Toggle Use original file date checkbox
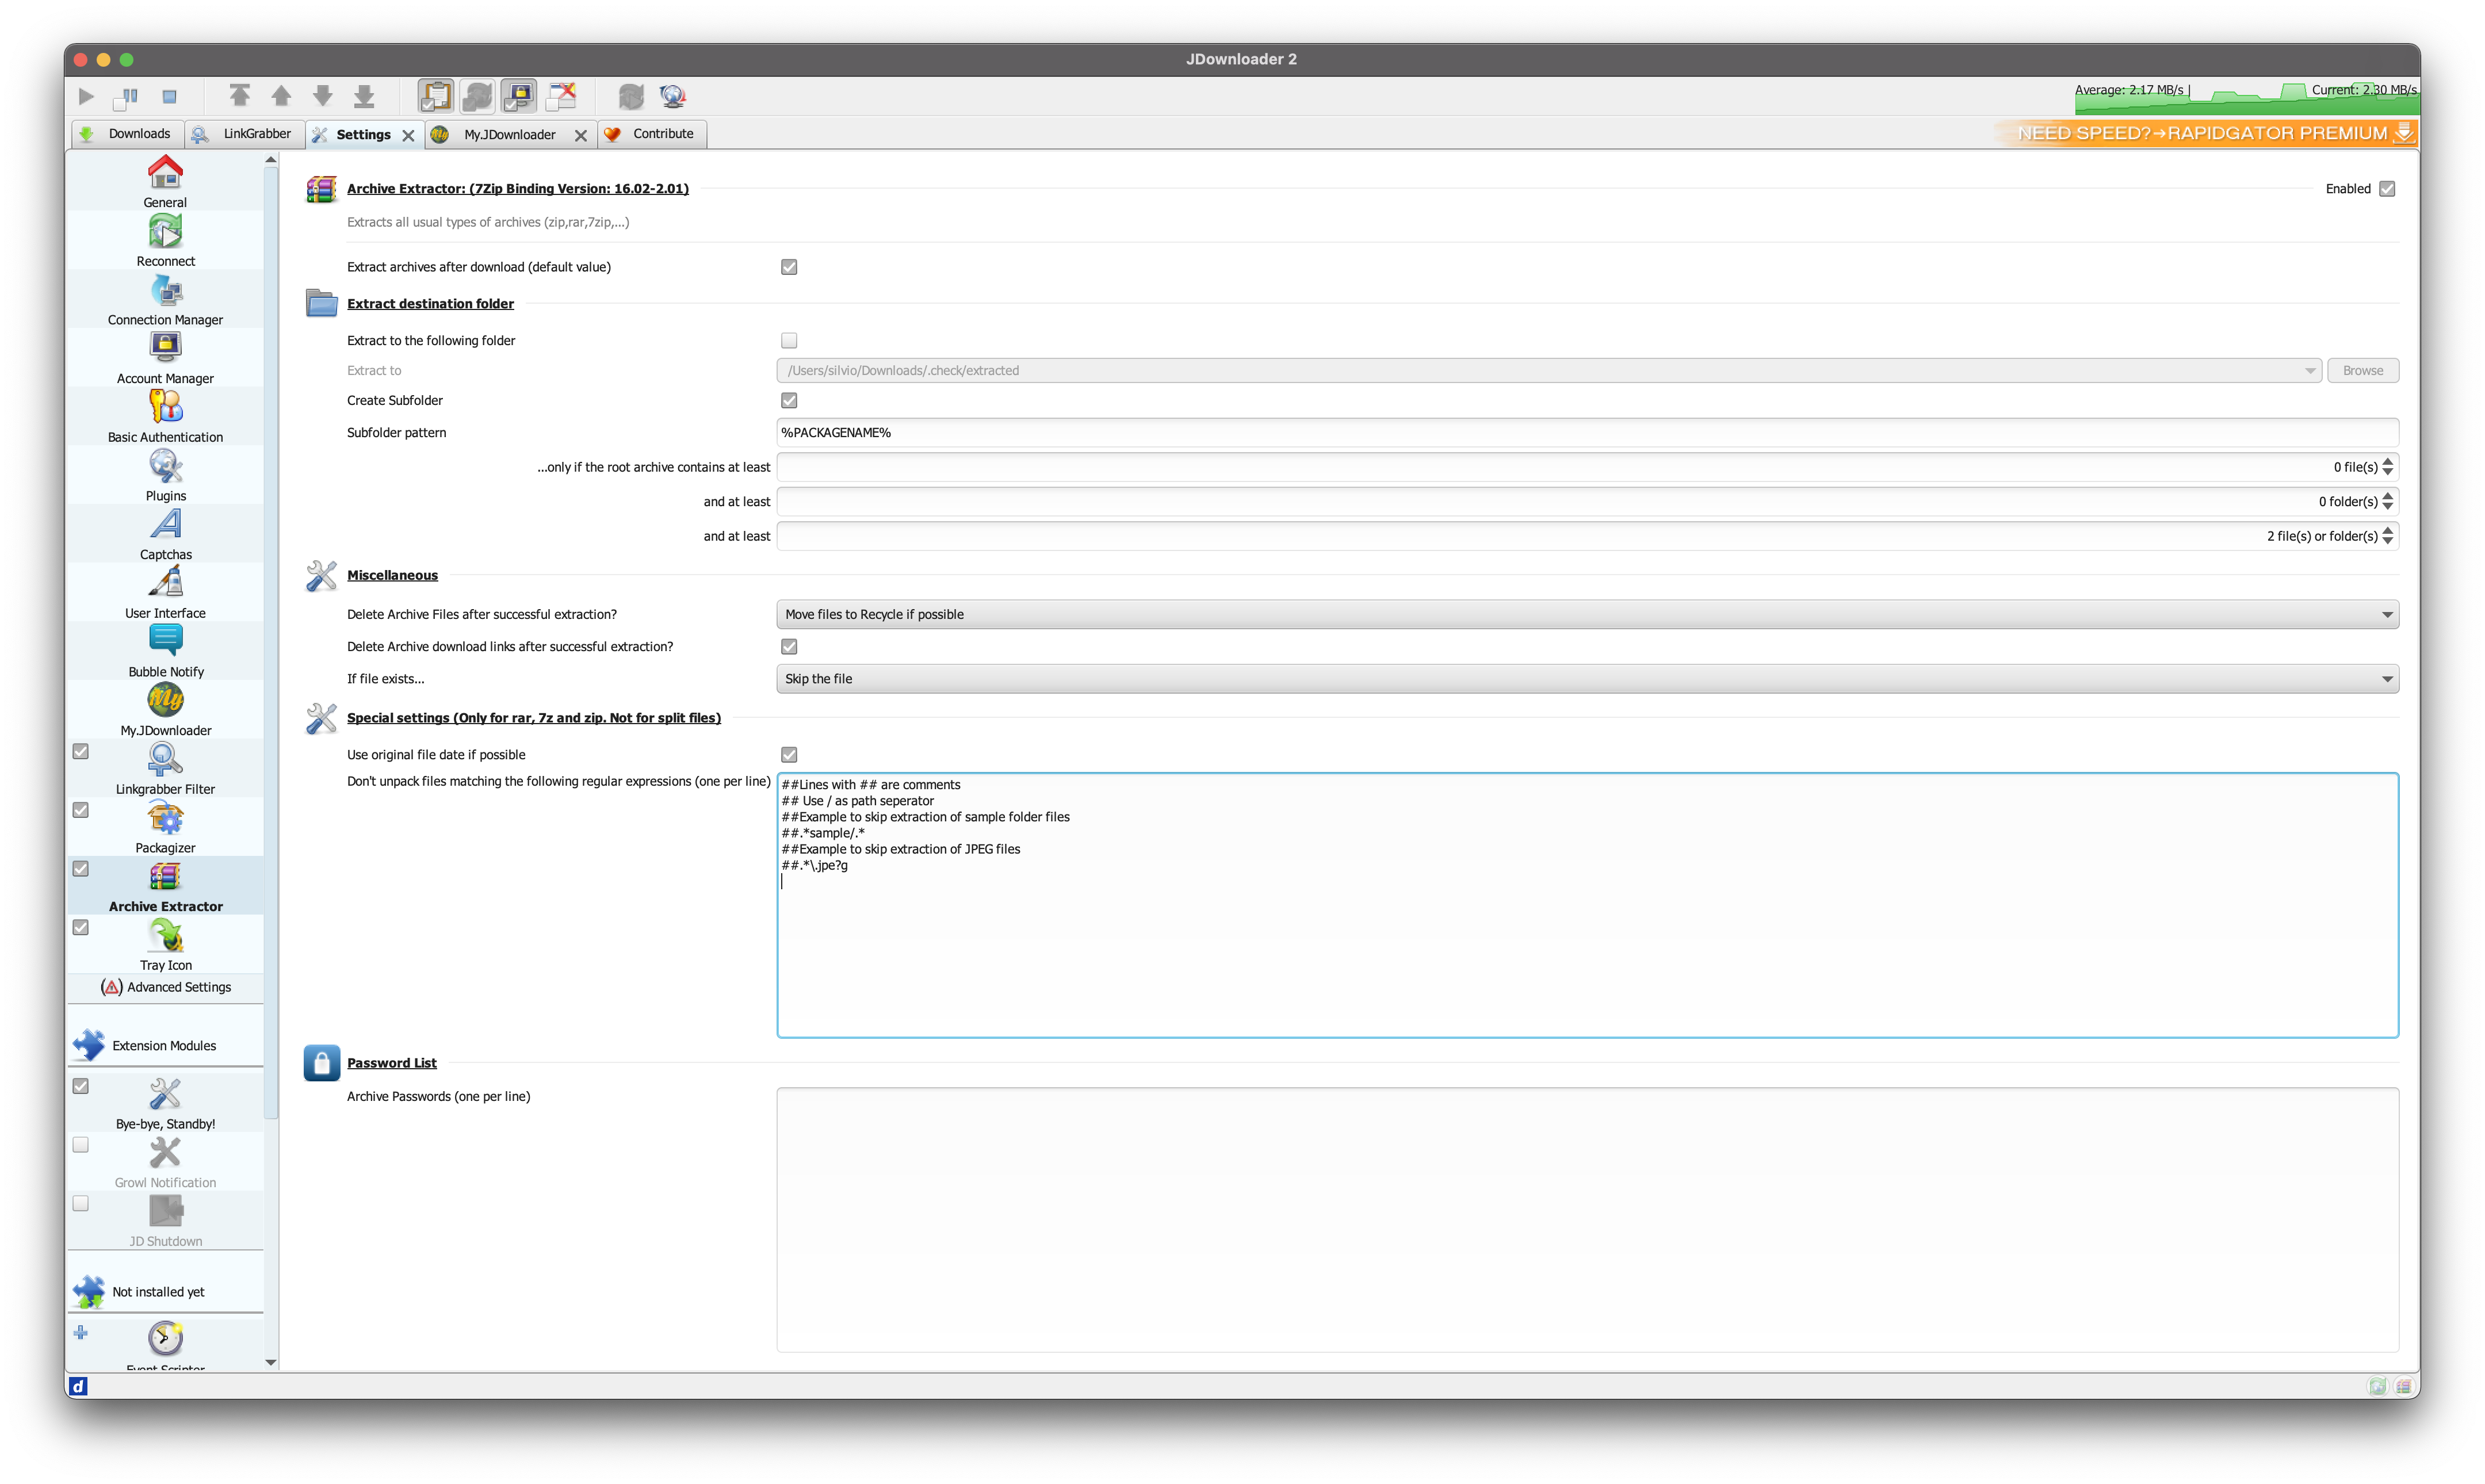The image size is (2485, 1484). point(789,755)
